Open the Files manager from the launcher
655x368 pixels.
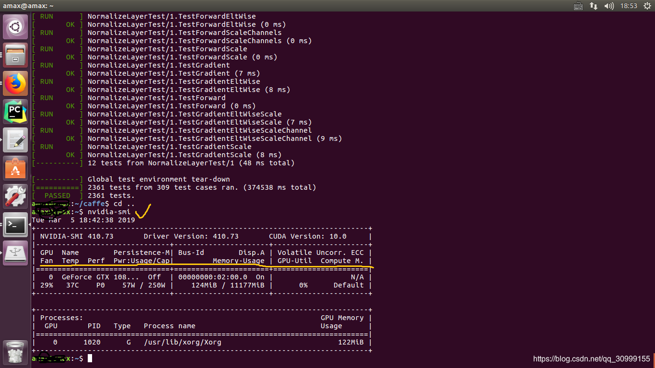click(16, 55)
